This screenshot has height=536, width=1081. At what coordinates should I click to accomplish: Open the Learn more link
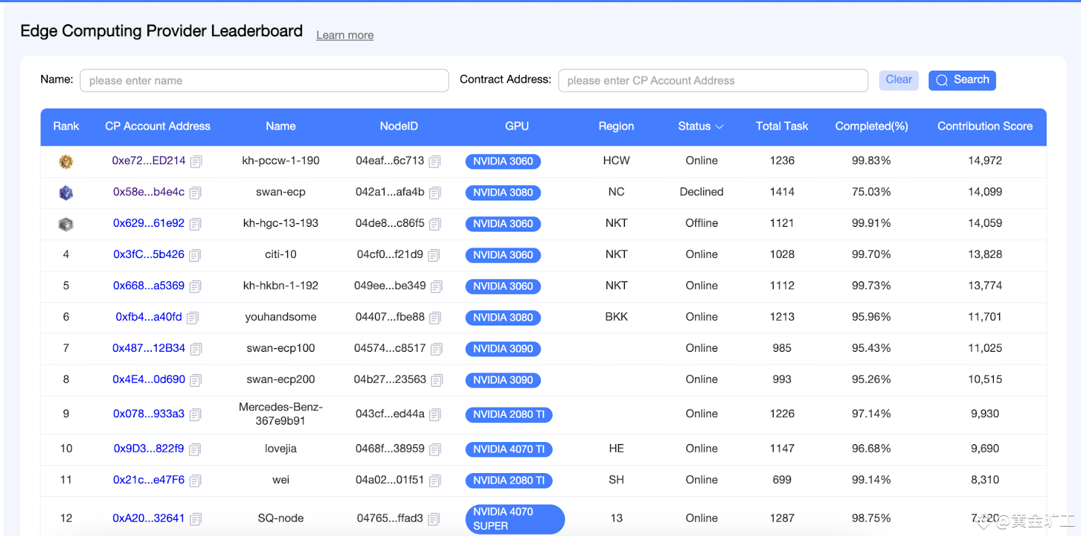(345, 35)
